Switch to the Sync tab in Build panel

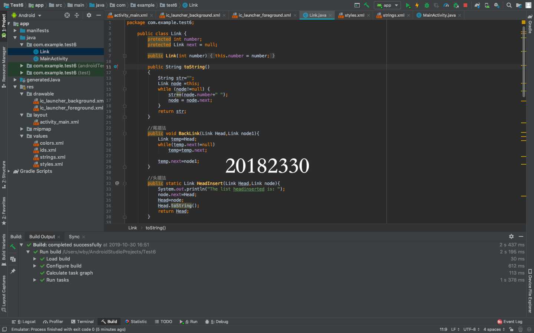coord(74,237)
